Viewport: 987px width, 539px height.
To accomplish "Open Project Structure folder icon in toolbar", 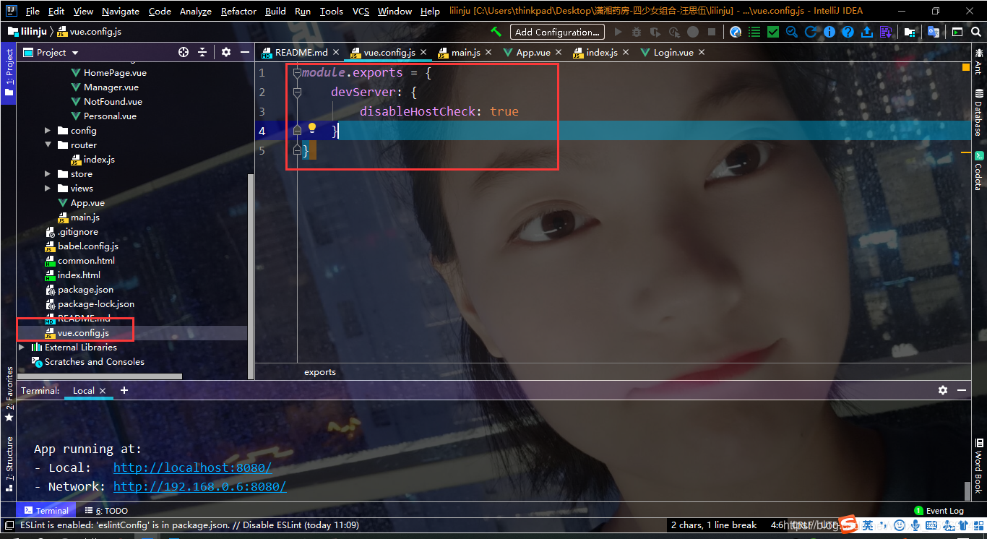I will coord(910,32).
